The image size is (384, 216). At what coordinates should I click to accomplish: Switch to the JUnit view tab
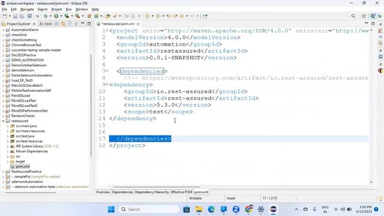click(46, 24)
